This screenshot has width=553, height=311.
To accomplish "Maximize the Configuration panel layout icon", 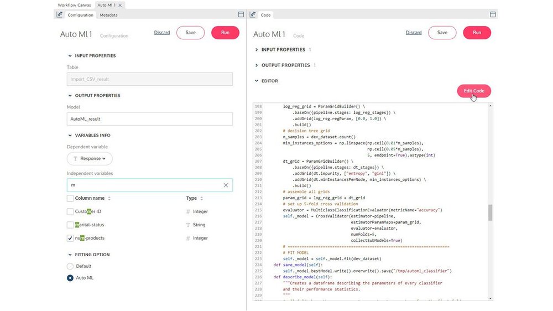I will (241, 14).
